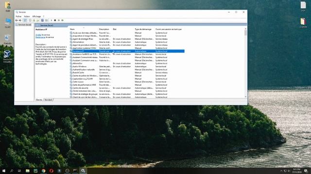
Task: Sort by the Nom column header
Action: [72, 29]
